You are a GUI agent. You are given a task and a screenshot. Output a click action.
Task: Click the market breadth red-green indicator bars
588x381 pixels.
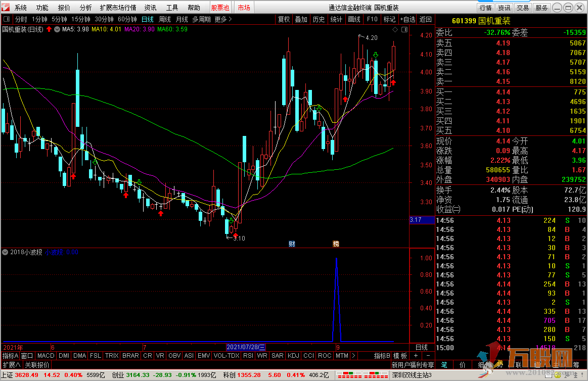pyautogui.click(x=362, y=375)
